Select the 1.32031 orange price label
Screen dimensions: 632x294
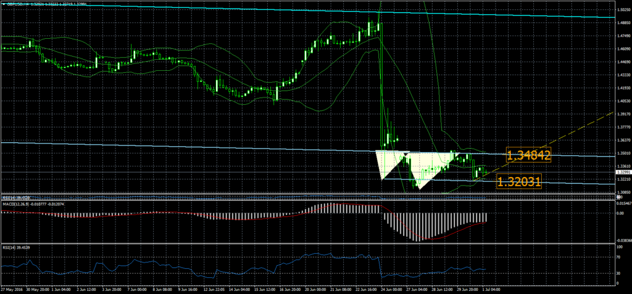coord(519,182)
